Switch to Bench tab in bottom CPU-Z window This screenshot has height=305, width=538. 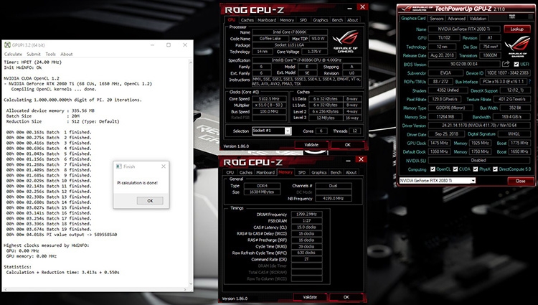[336, 172]
